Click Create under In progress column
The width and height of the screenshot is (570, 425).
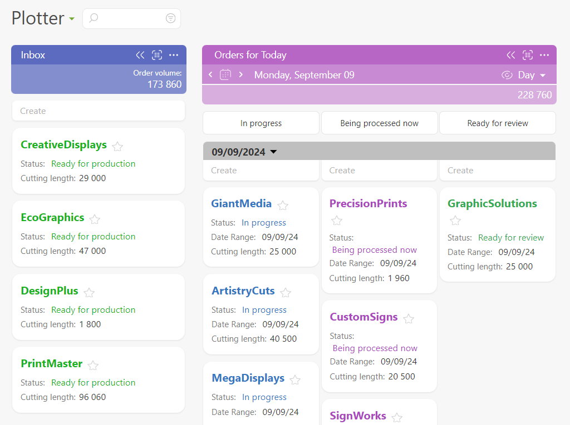[261, 170]
